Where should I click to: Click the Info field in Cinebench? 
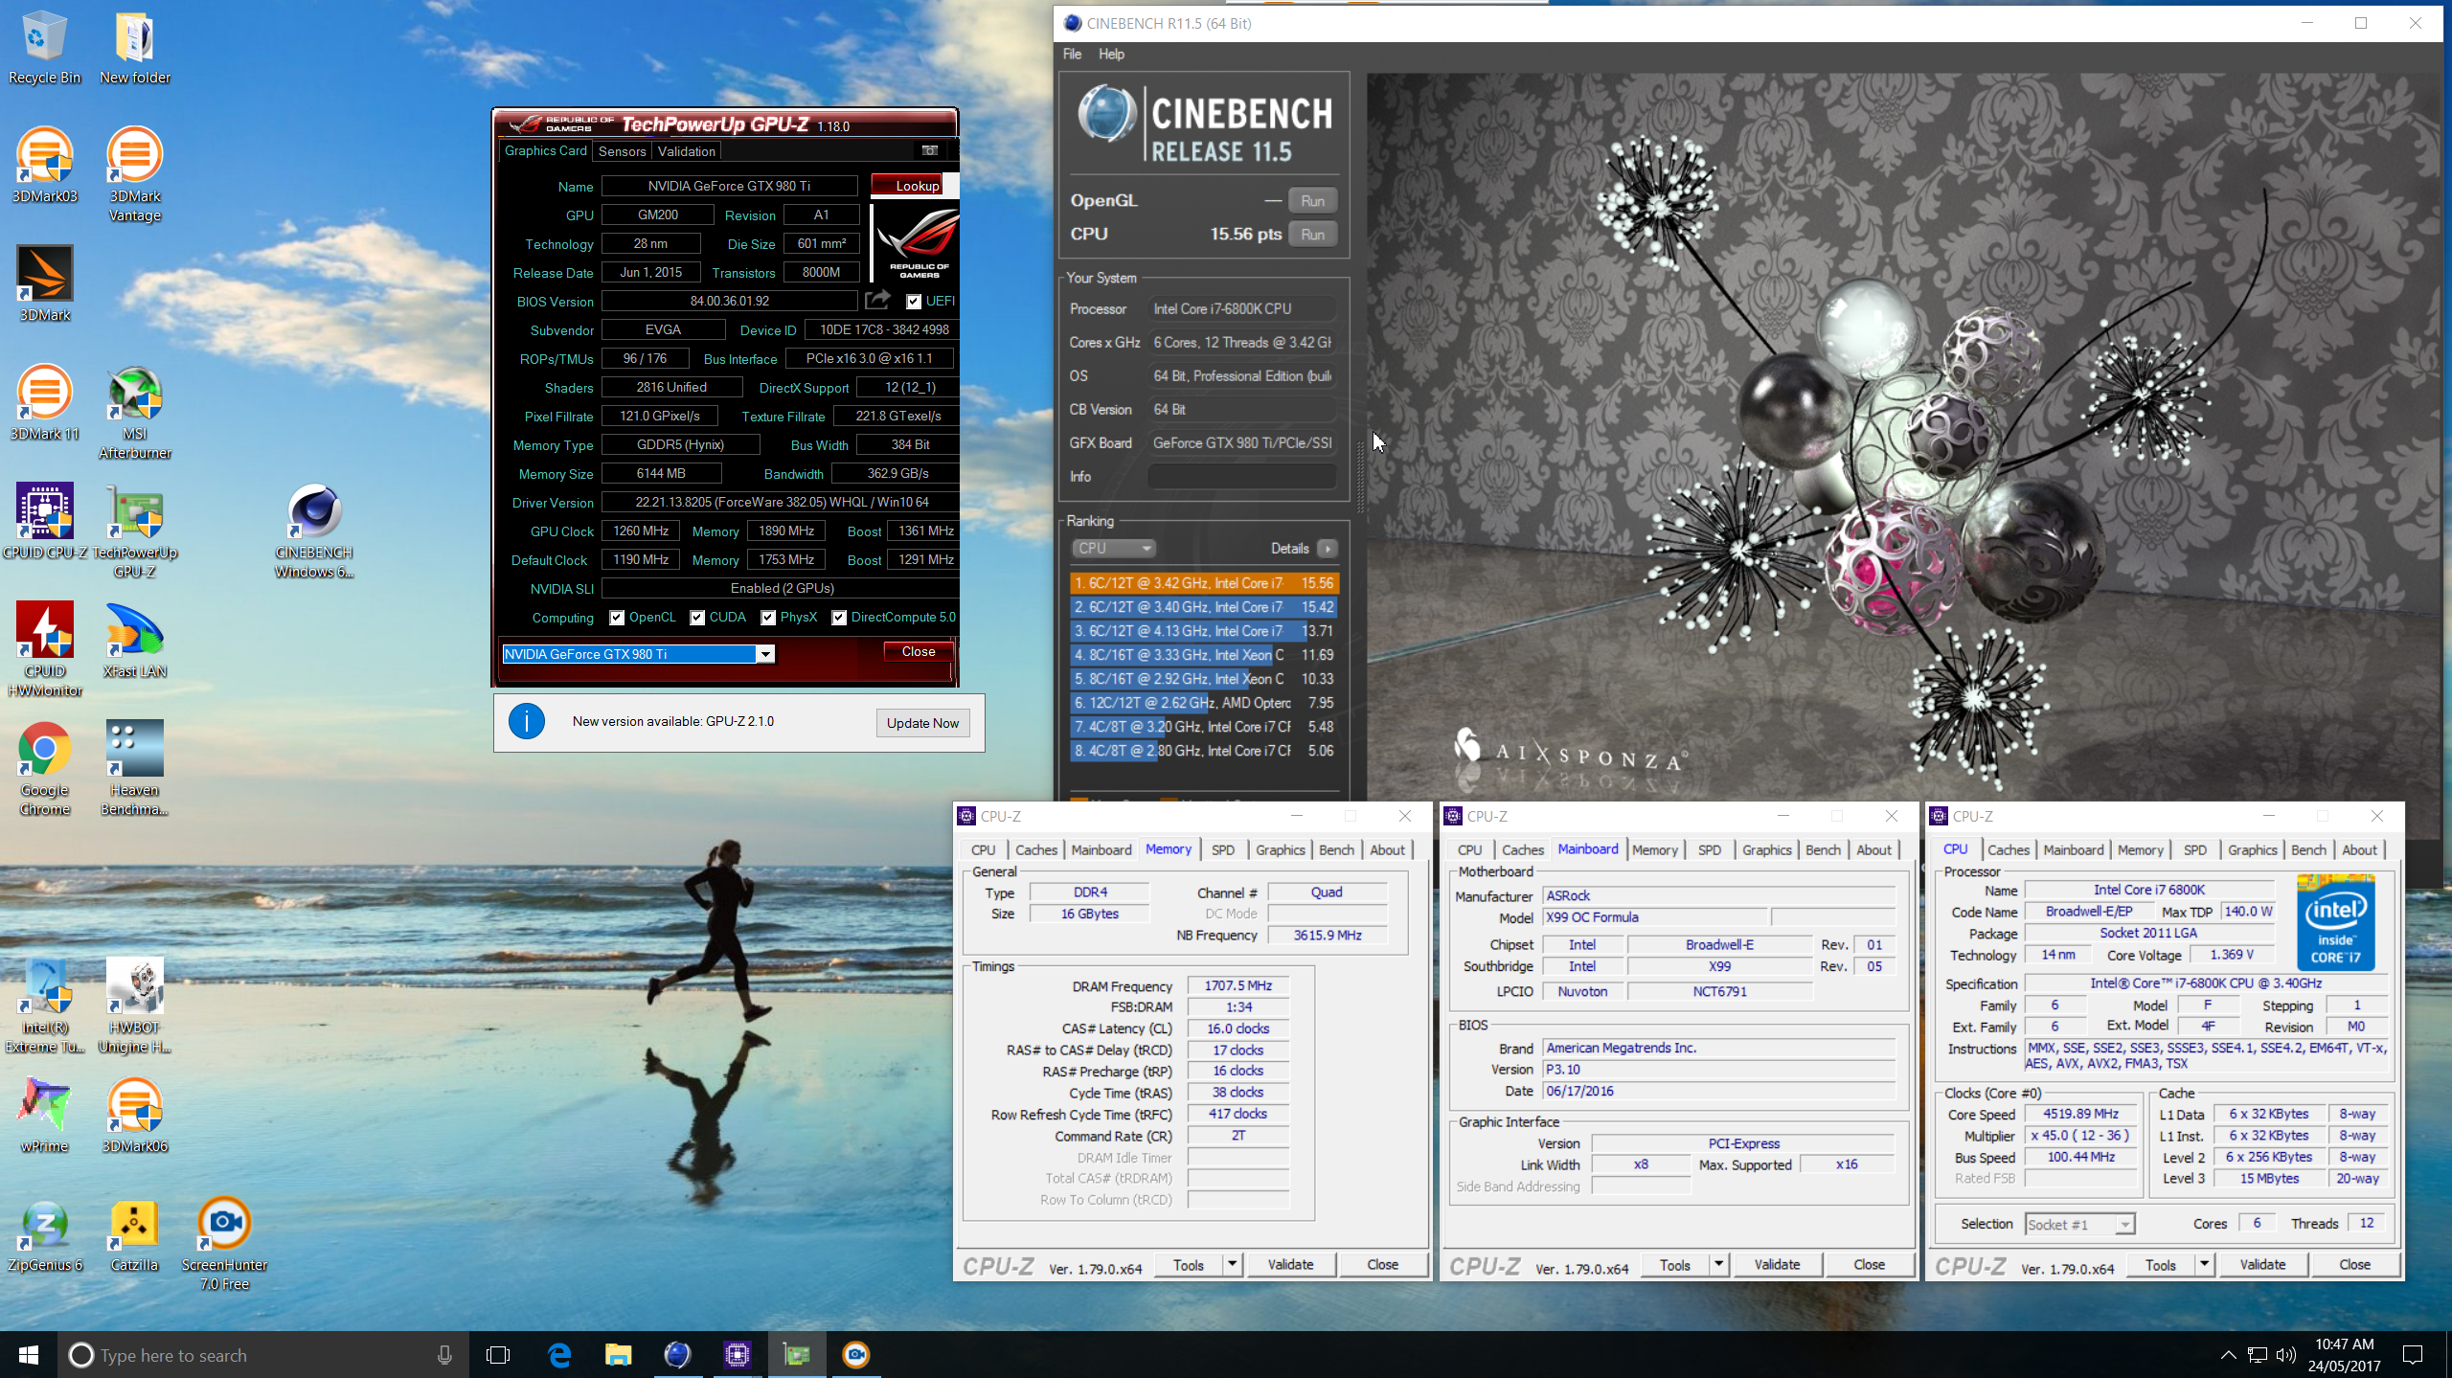[x=1241, y=476]
